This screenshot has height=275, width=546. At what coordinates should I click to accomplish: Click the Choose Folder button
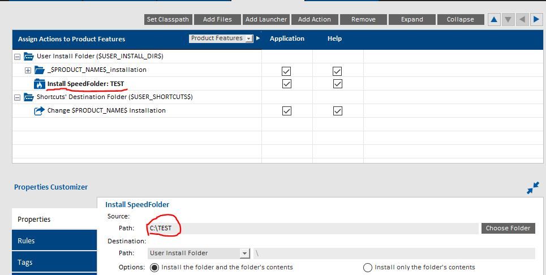[508, 229]
